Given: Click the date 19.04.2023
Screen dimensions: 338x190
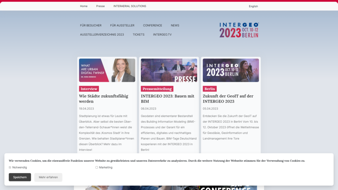Looking at the screenshot, I should 86,109.
